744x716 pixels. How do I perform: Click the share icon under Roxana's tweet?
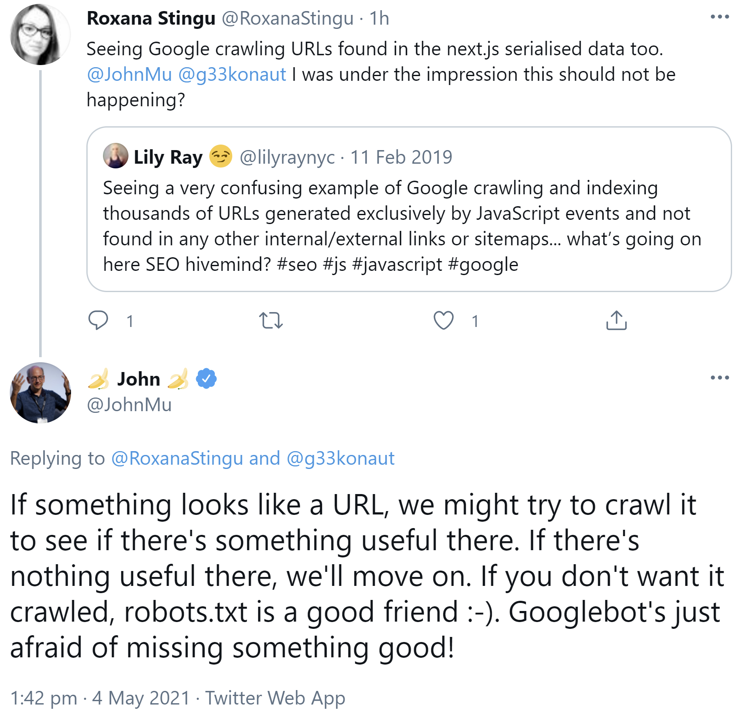(616, 321)
